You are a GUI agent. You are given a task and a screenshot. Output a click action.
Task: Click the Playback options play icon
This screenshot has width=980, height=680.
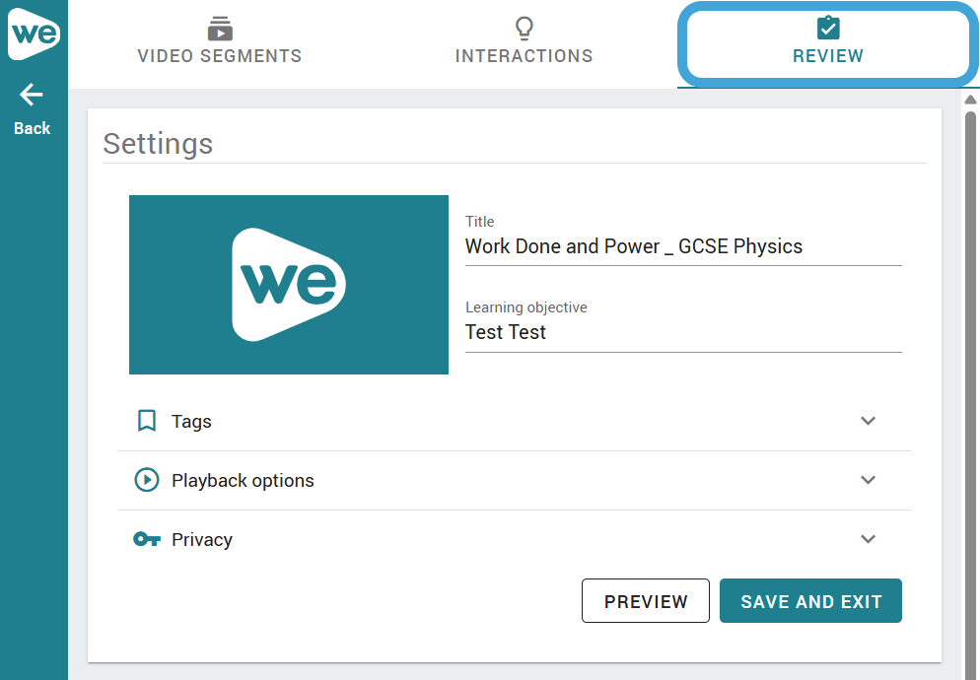click(x=147, y=480)
